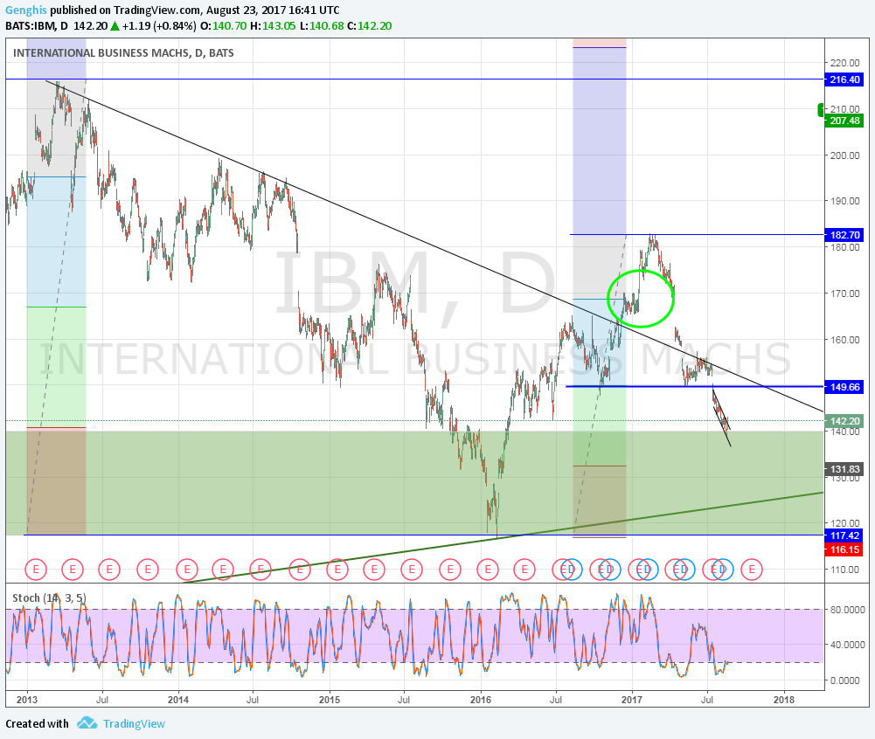Click the final standalone earnings marker before 2018
The height and width of the screenshot is (739, 875).
point(752,570)
